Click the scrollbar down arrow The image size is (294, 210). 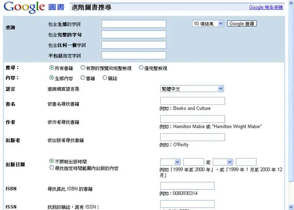click(x=291, y=207)
